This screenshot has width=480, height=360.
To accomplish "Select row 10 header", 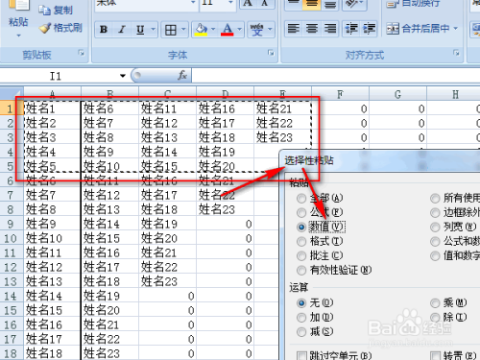I will point(11,238).
